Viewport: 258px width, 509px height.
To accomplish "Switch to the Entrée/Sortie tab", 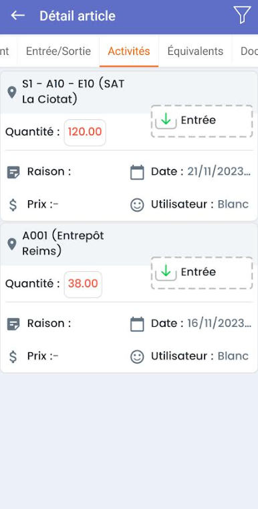I will tap(58, 52).
